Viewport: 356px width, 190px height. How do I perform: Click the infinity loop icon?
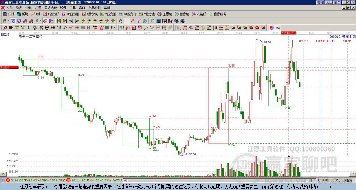[278, 28]
